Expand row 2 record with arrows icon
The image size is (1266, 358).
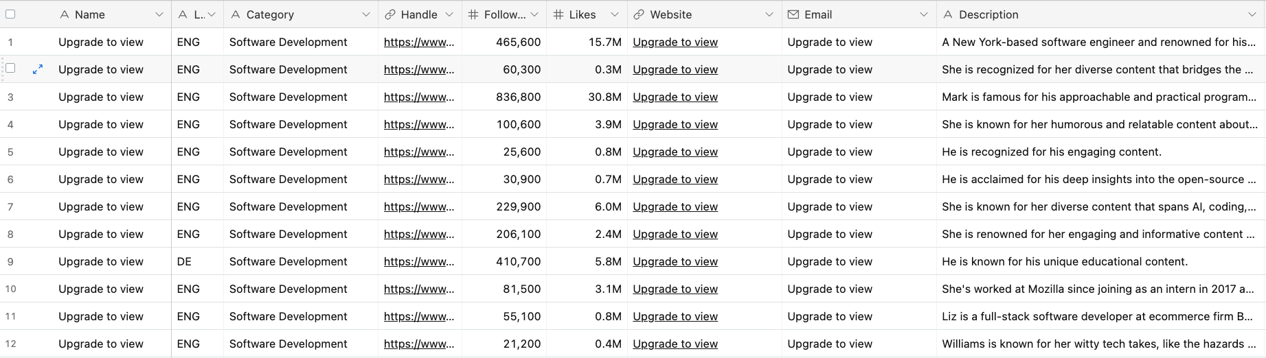click(x=38, y=69)
